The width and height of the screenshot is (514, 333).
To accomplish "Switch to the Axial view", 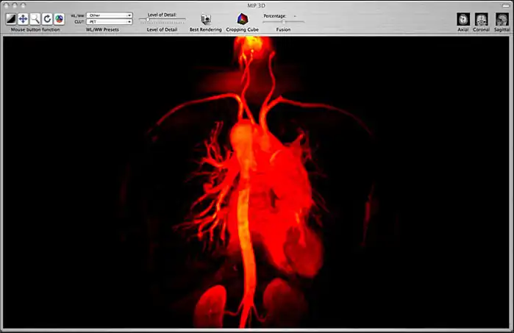I will point(463,19).
